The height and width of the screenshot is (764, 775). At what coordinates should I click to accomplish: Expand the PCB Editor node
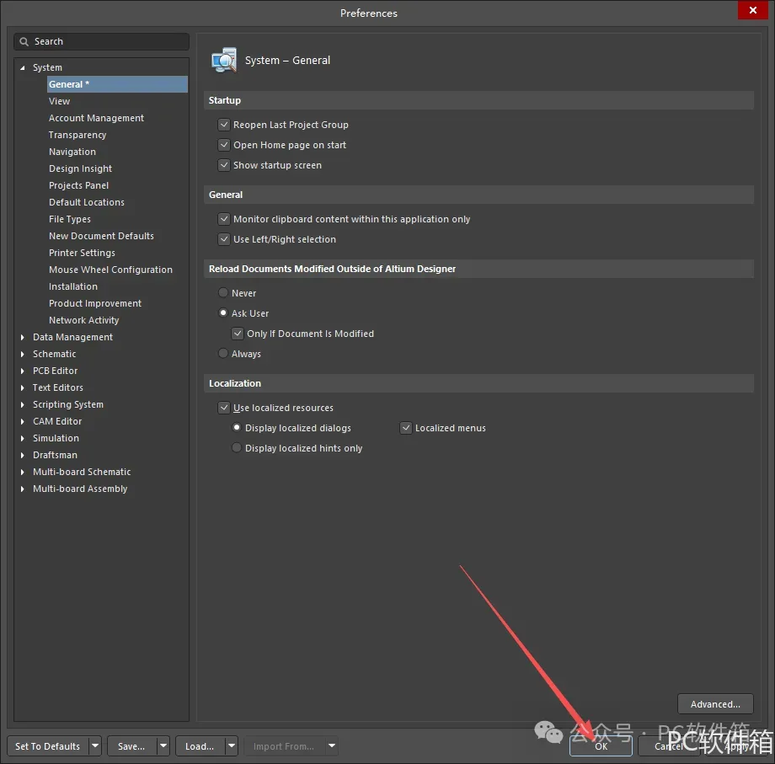(22, 371)
